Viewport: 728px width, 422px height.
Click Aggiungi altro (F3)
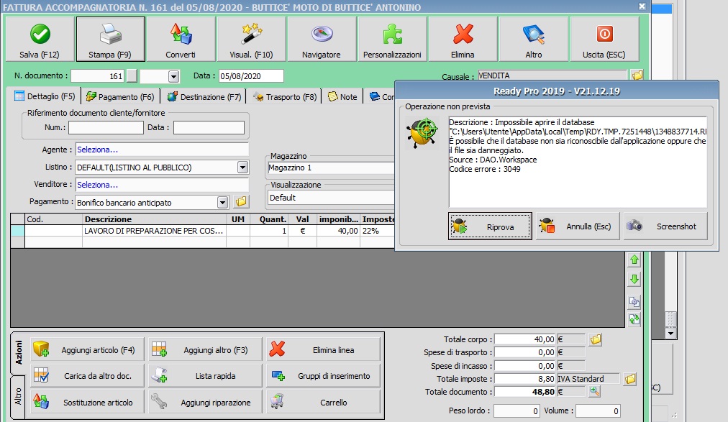tap(205, 349)
